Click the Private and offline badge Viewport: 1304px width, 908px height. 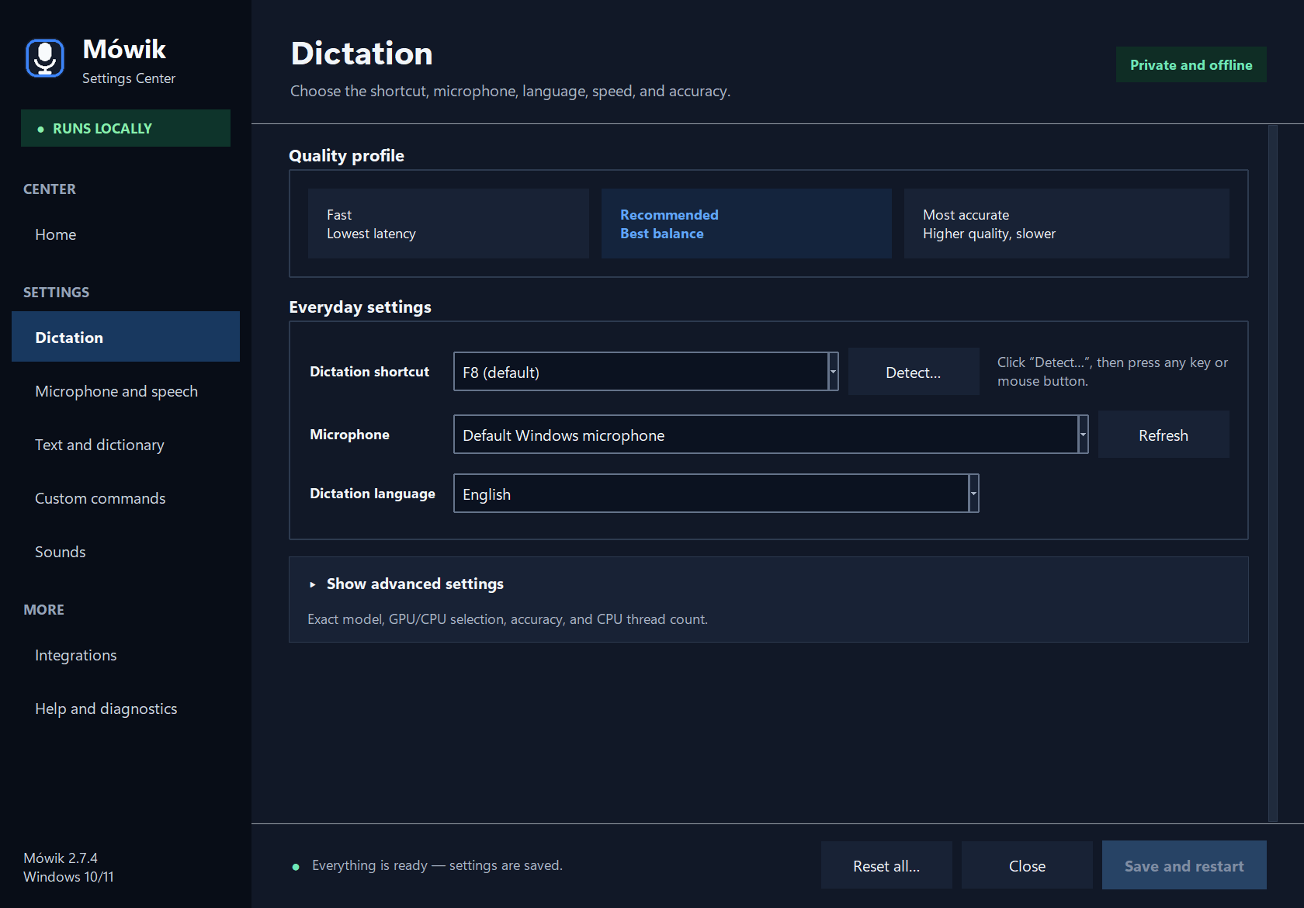pyautogui.click(x=1191, y=64)
